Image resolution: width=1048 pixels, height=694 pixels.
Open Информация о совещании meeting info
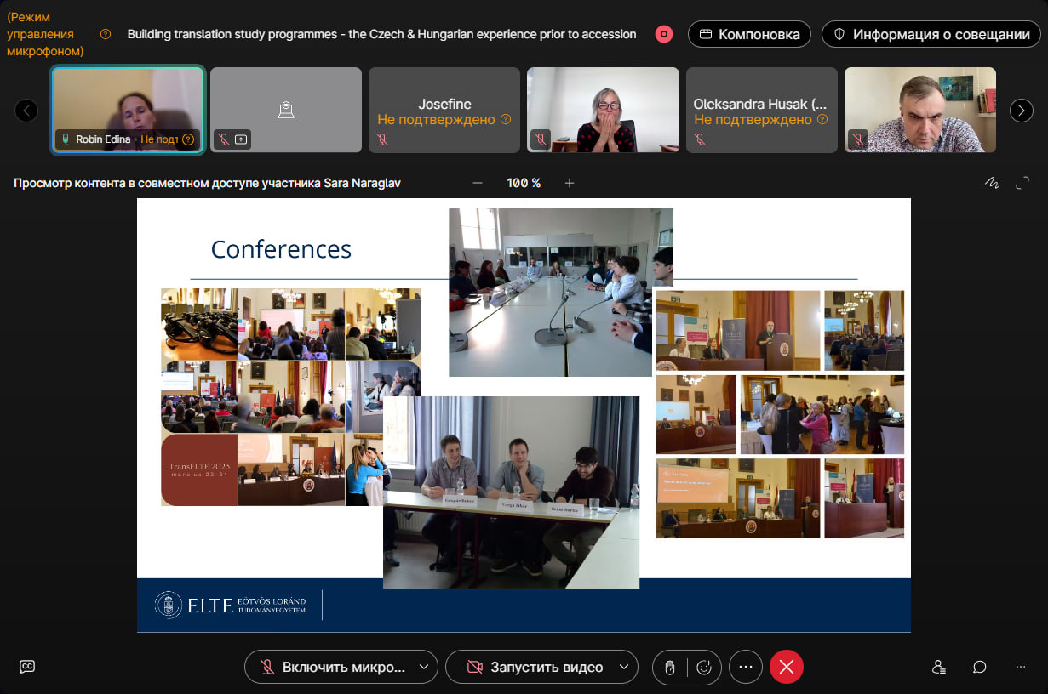click(931, 34)
